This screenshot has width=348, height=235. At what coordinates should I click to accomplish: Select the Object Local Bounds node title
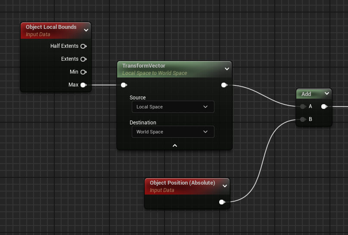(x=51, y=27)
